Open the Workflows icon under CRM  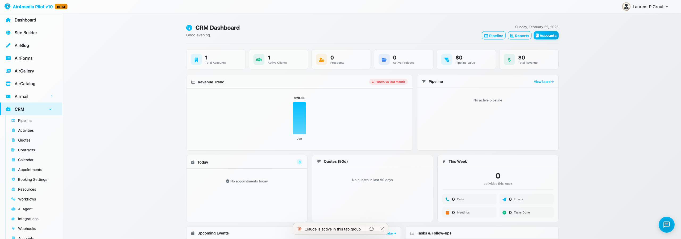[13, 199]
